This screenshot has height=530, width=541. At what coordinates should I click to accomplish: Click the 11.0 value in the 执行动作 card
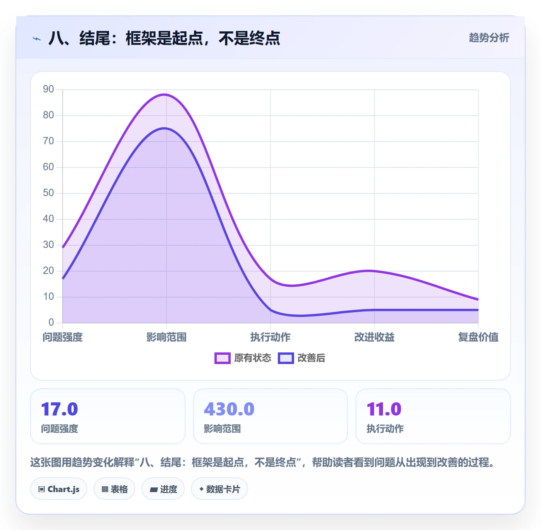384,409
